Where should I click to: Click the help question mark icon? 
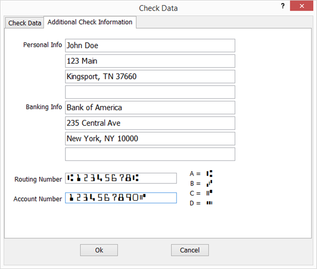tap(282, 6)
